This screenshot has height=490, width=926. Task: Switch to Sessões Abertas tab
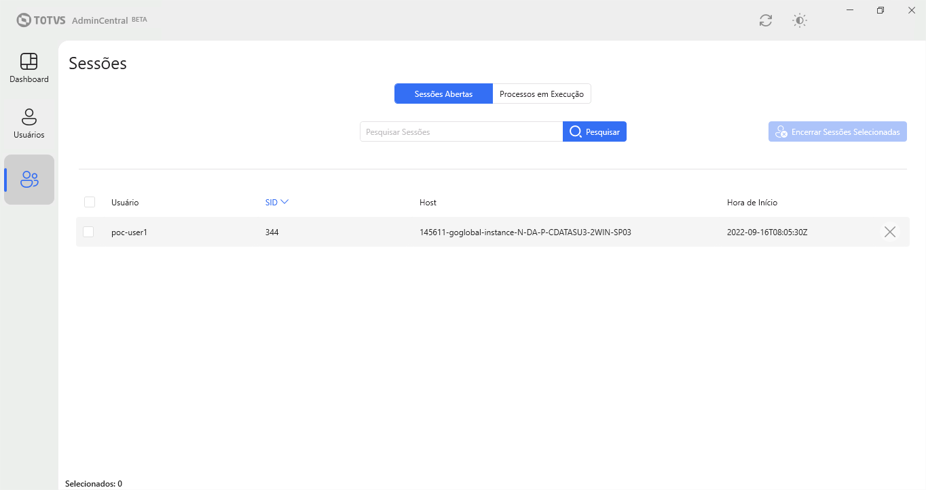coord(443,94)
